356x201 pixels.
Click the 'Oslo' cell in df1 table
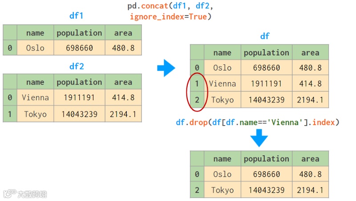click(35, 48)
